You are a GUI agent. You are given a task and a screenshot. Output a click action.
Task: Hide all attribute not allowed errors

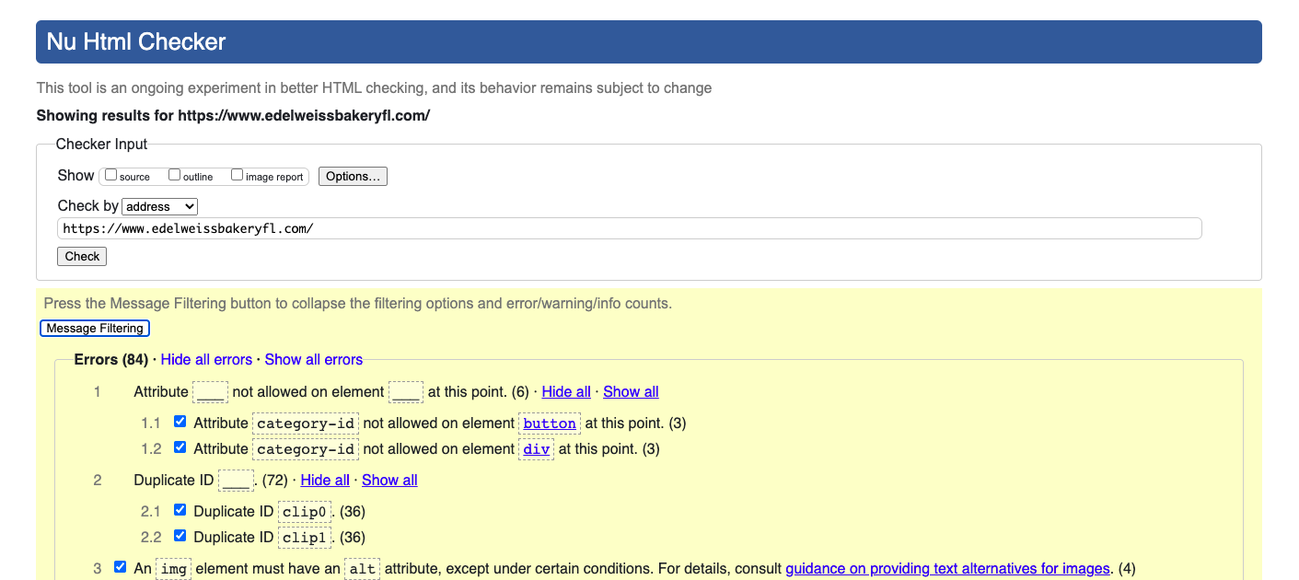pos(566,392)
